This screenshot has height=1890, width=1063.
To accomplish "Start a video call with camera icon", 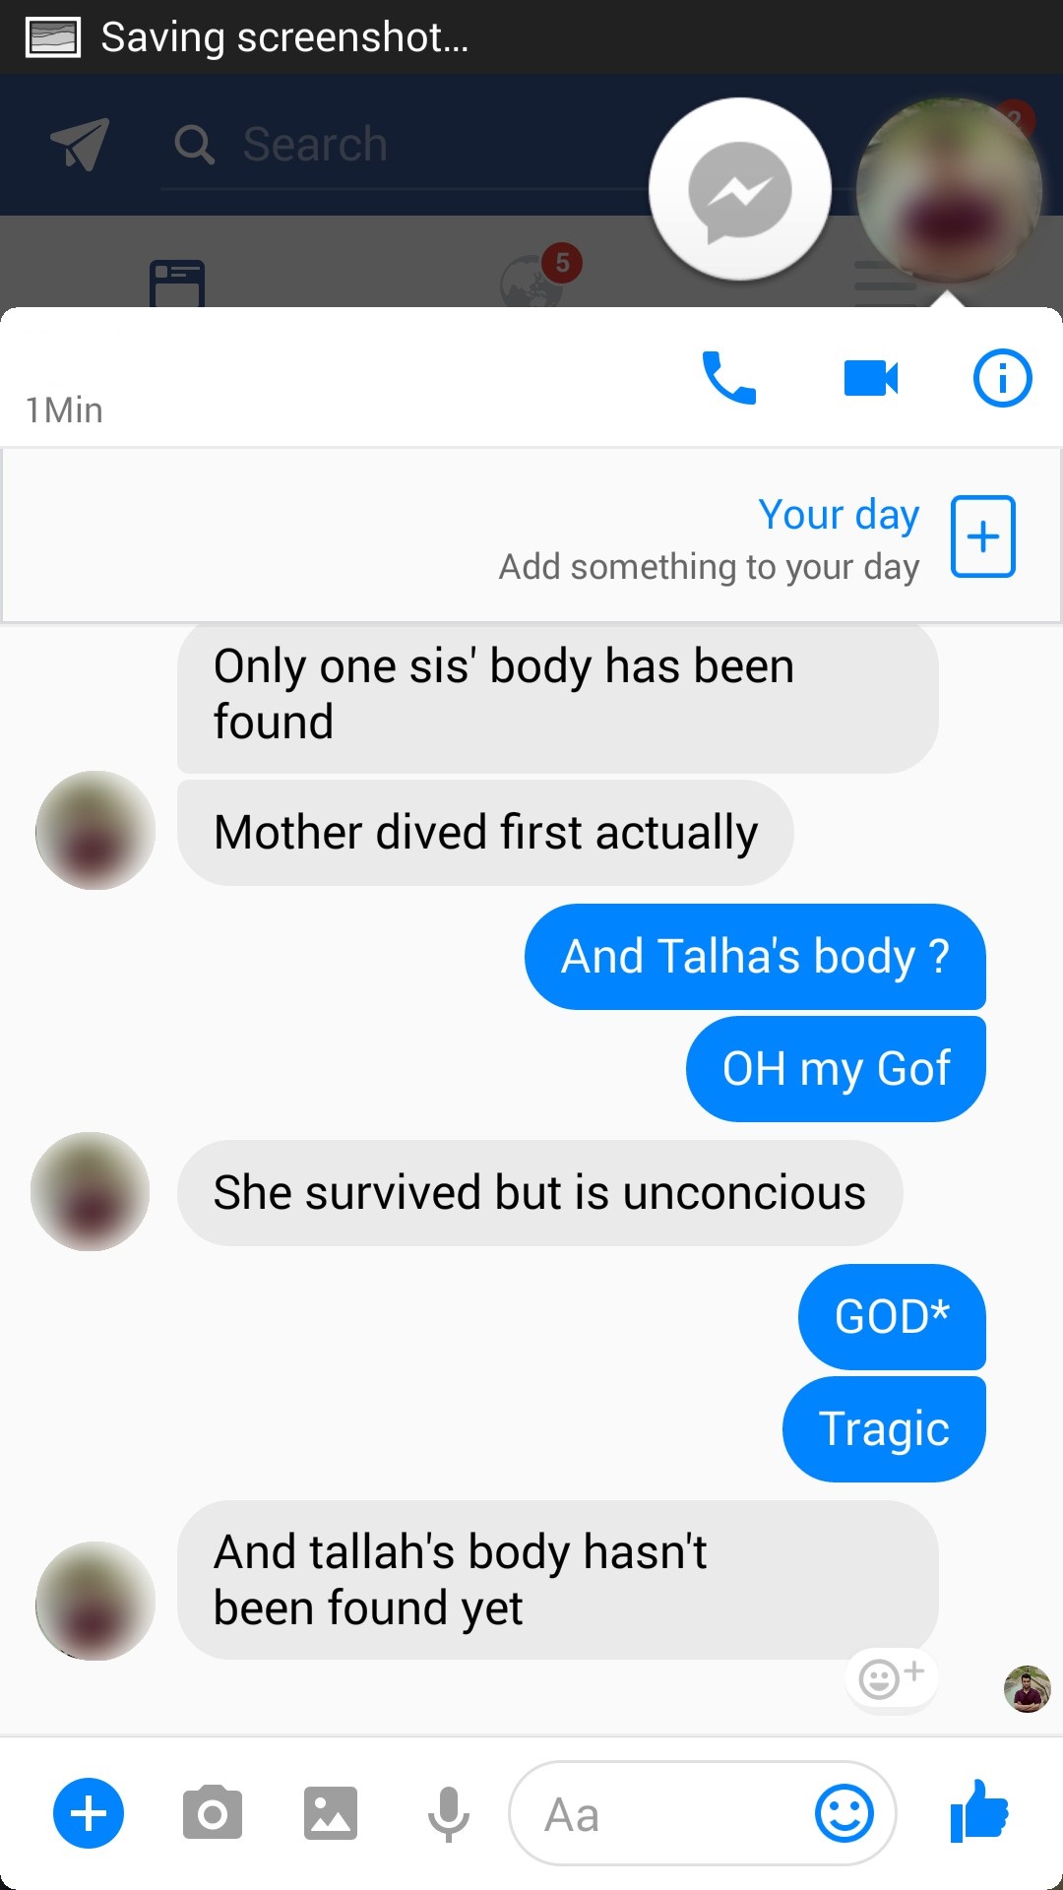I will coord(871,378).
